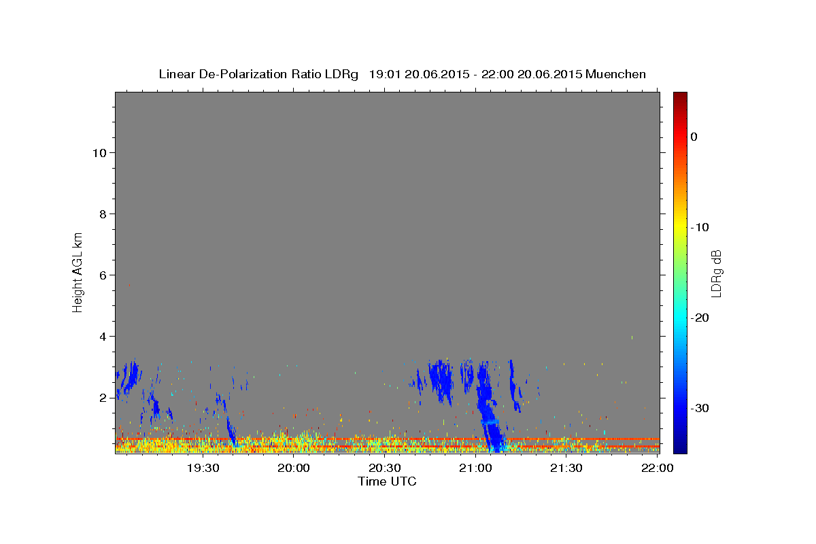Viewport: 816px width, 544px height.
Task: Click the '21:30' time tick label
Action: [566, 468]
